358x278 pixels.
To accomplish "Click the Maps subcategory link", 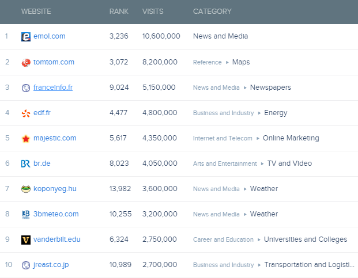I will coord(241,62).
